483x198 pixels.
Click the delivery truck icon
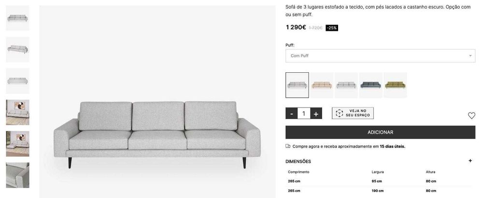pyautogui.click(x=288, y=146)
